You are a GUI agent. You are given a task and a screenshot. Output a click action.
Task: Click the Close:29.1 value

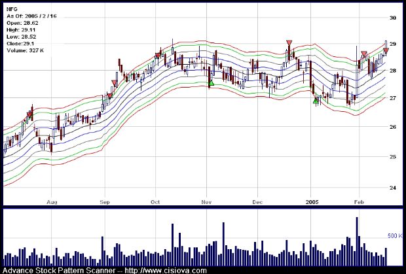coord(20,43)
